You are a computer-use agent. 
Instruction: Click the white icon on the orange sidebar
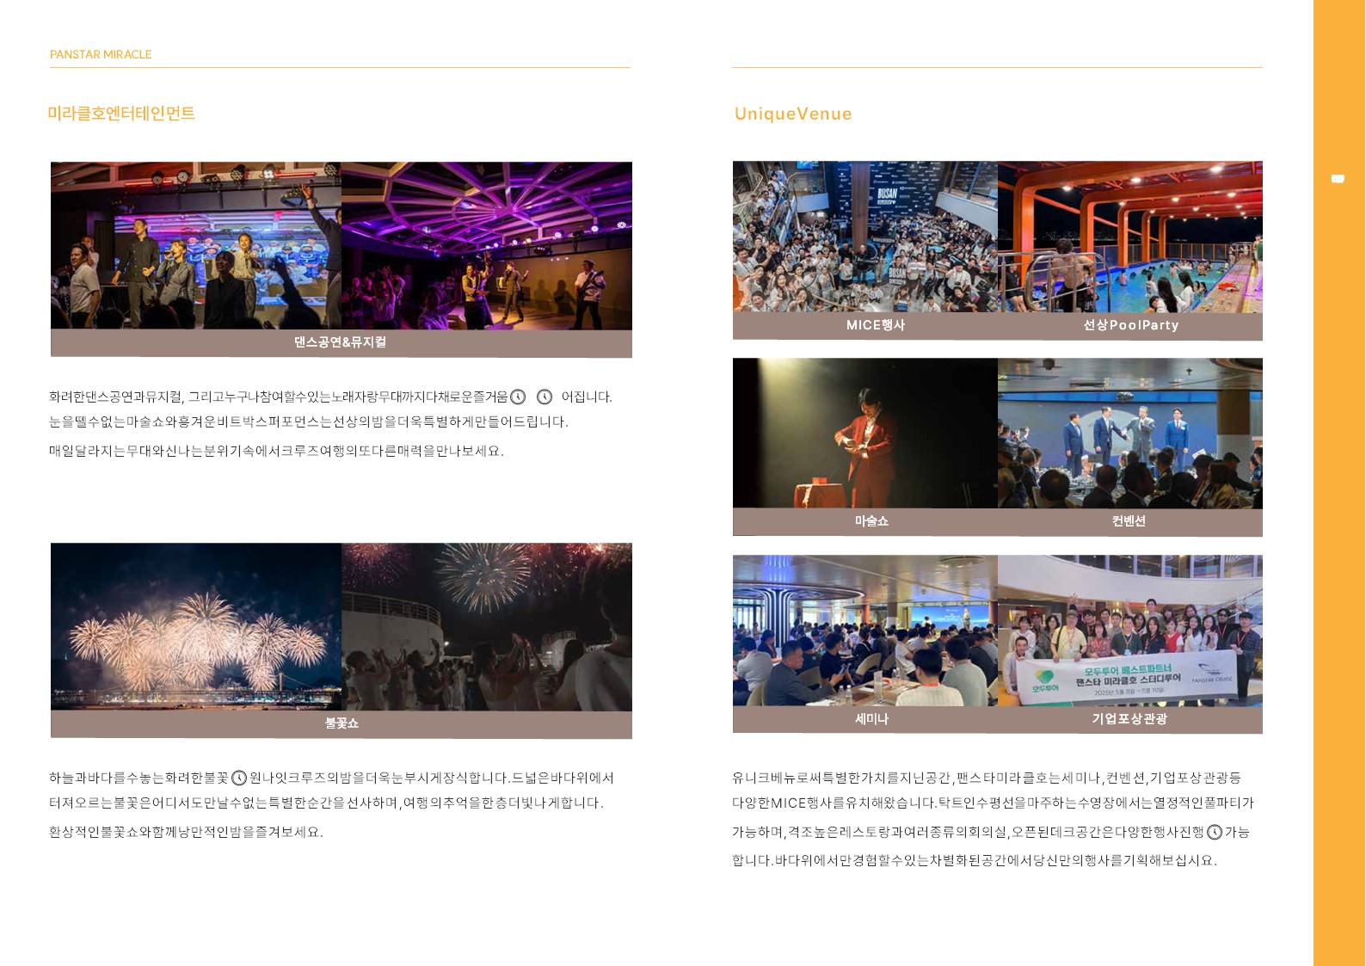coord(1338,179)
